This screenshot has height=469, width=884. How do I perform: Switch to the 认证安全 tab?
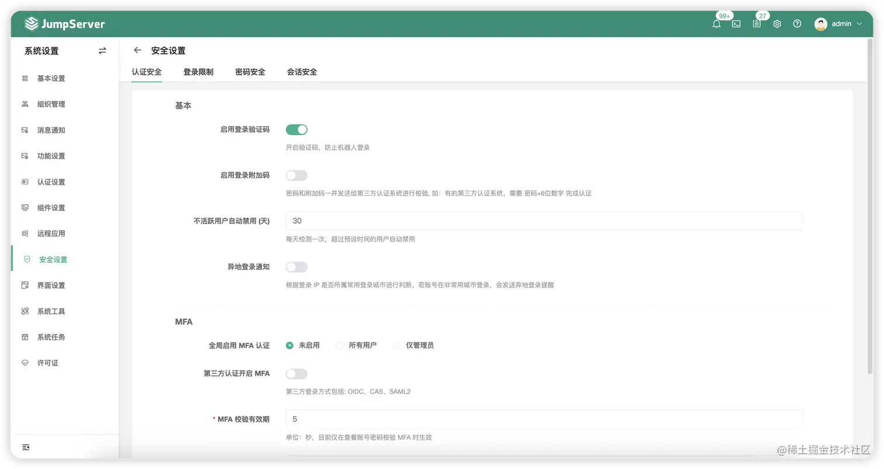[x=147, y=72]
